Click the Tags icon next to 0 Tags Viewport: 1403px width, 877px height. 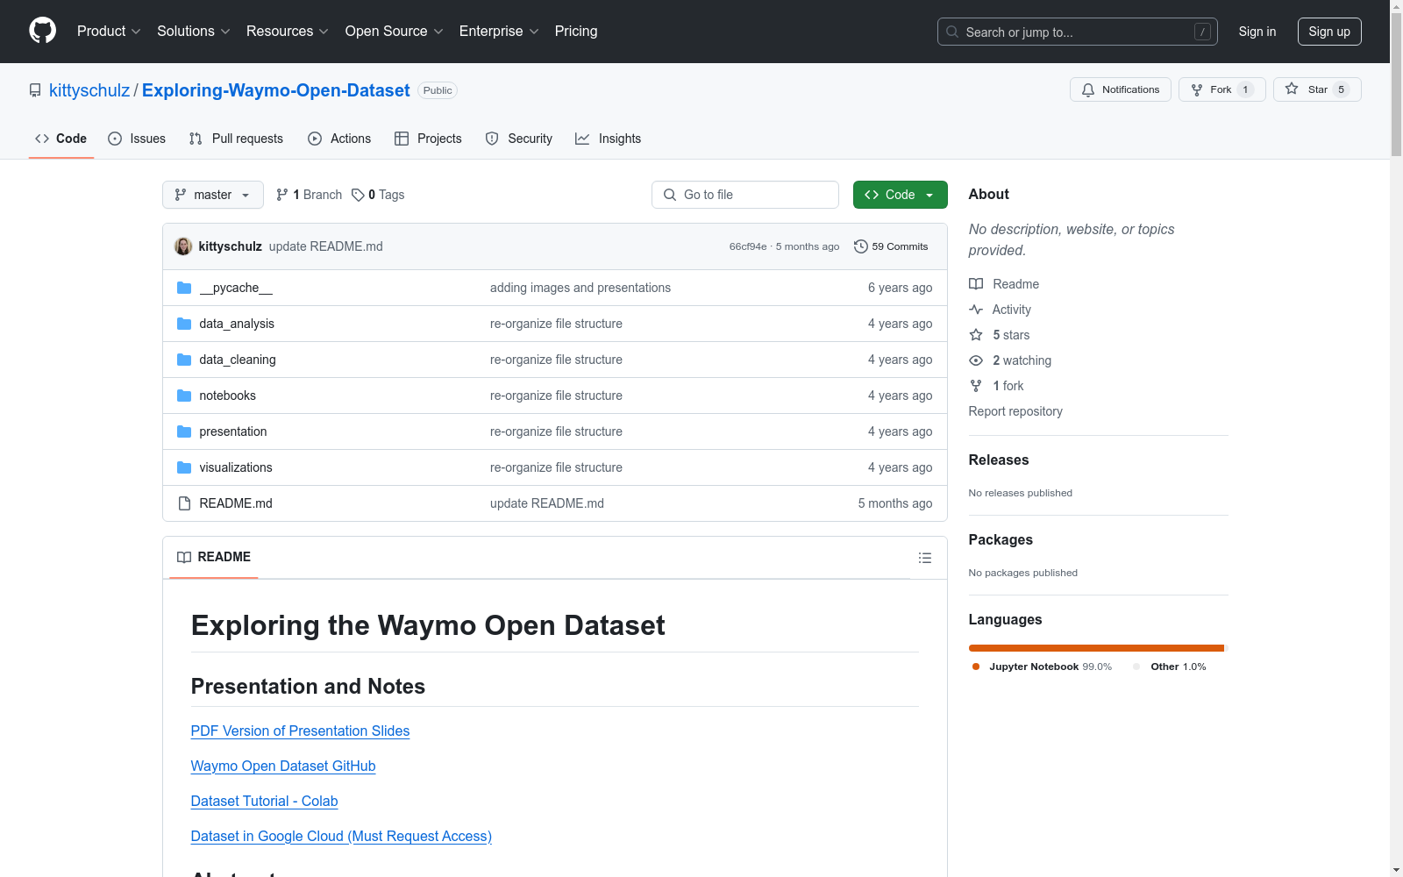[358, 195]
